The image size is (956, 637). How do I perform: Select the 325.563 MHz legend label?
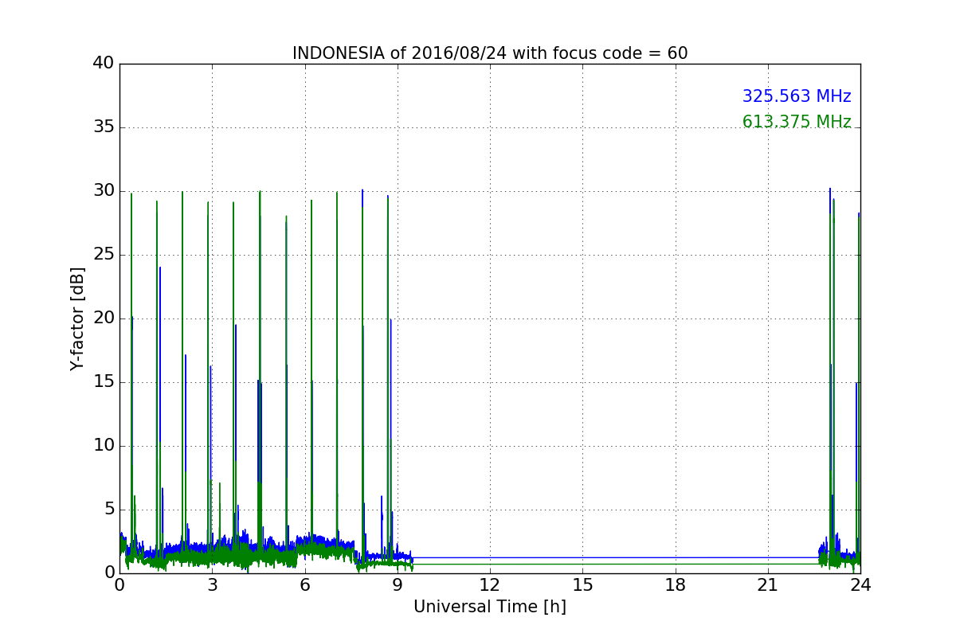(x=797, y=96)
